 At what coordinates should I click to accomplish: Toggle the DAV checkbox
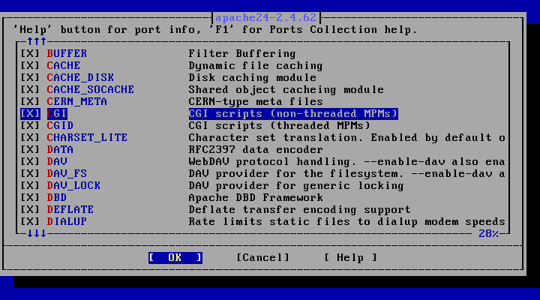(30, 161)
